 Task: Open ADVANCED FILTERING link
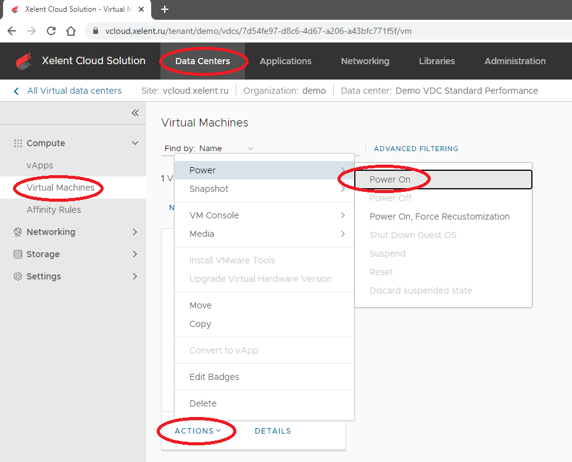(x=416, y=149)
